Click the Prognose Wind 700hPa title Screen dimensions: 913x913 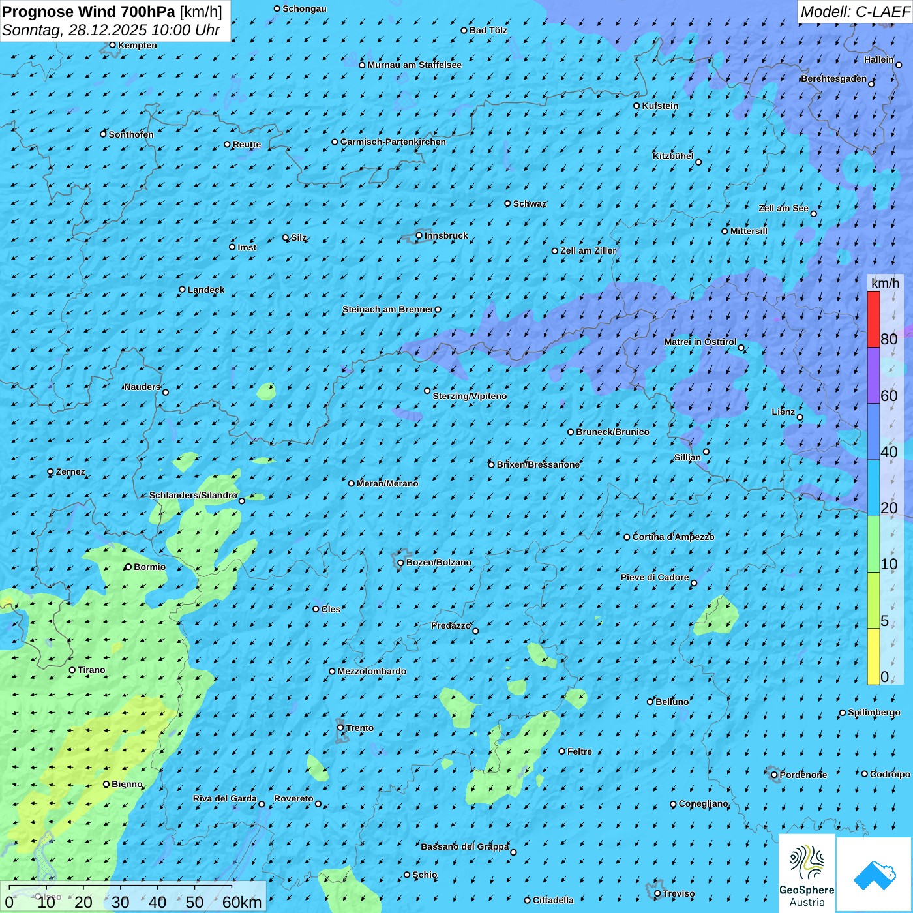tap(89, 12)
